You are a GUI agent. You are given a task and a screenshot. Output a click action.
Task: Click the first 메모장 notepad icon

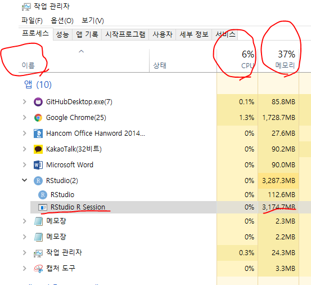click(x=38, y=221)
